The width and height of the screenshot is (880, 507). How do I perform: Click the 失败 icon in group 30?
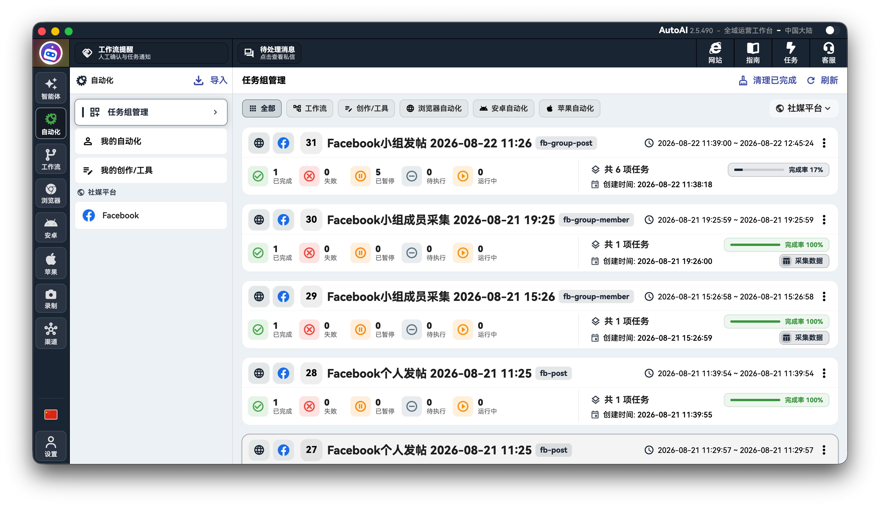click(309, 253)
